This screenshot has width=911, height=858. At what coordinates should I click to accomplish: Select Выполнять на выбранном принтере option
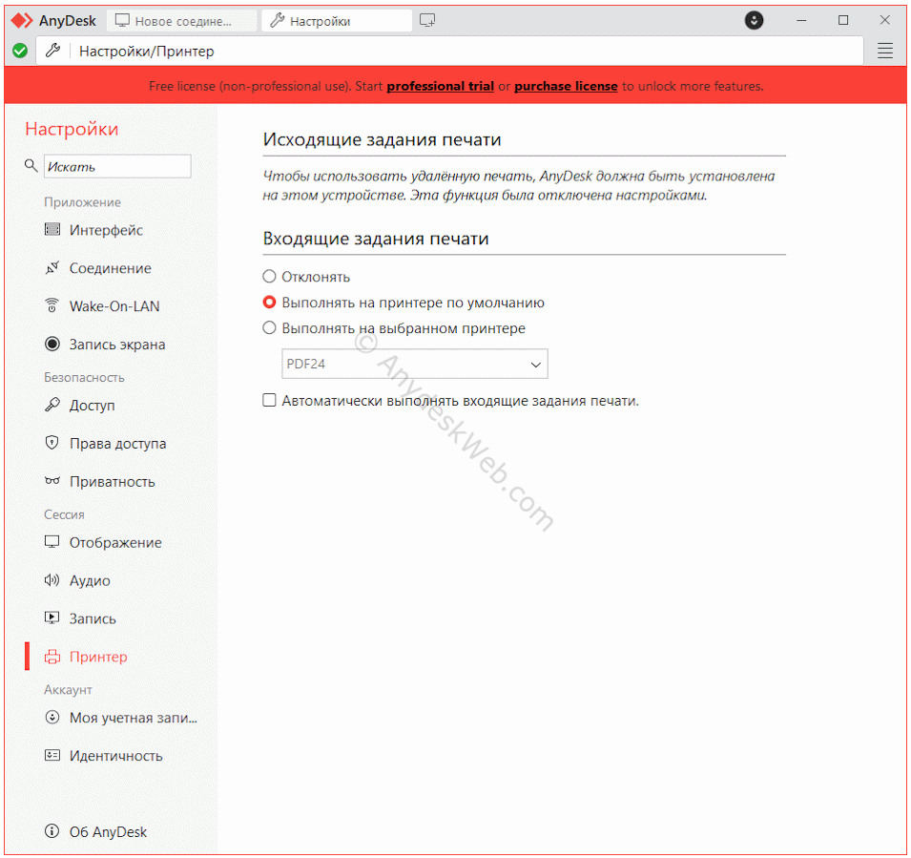(x=269, y=328)
